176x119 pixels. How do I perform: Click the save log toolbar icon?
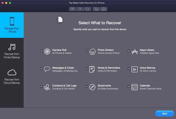pyautogui.click(x=73, y=9)
